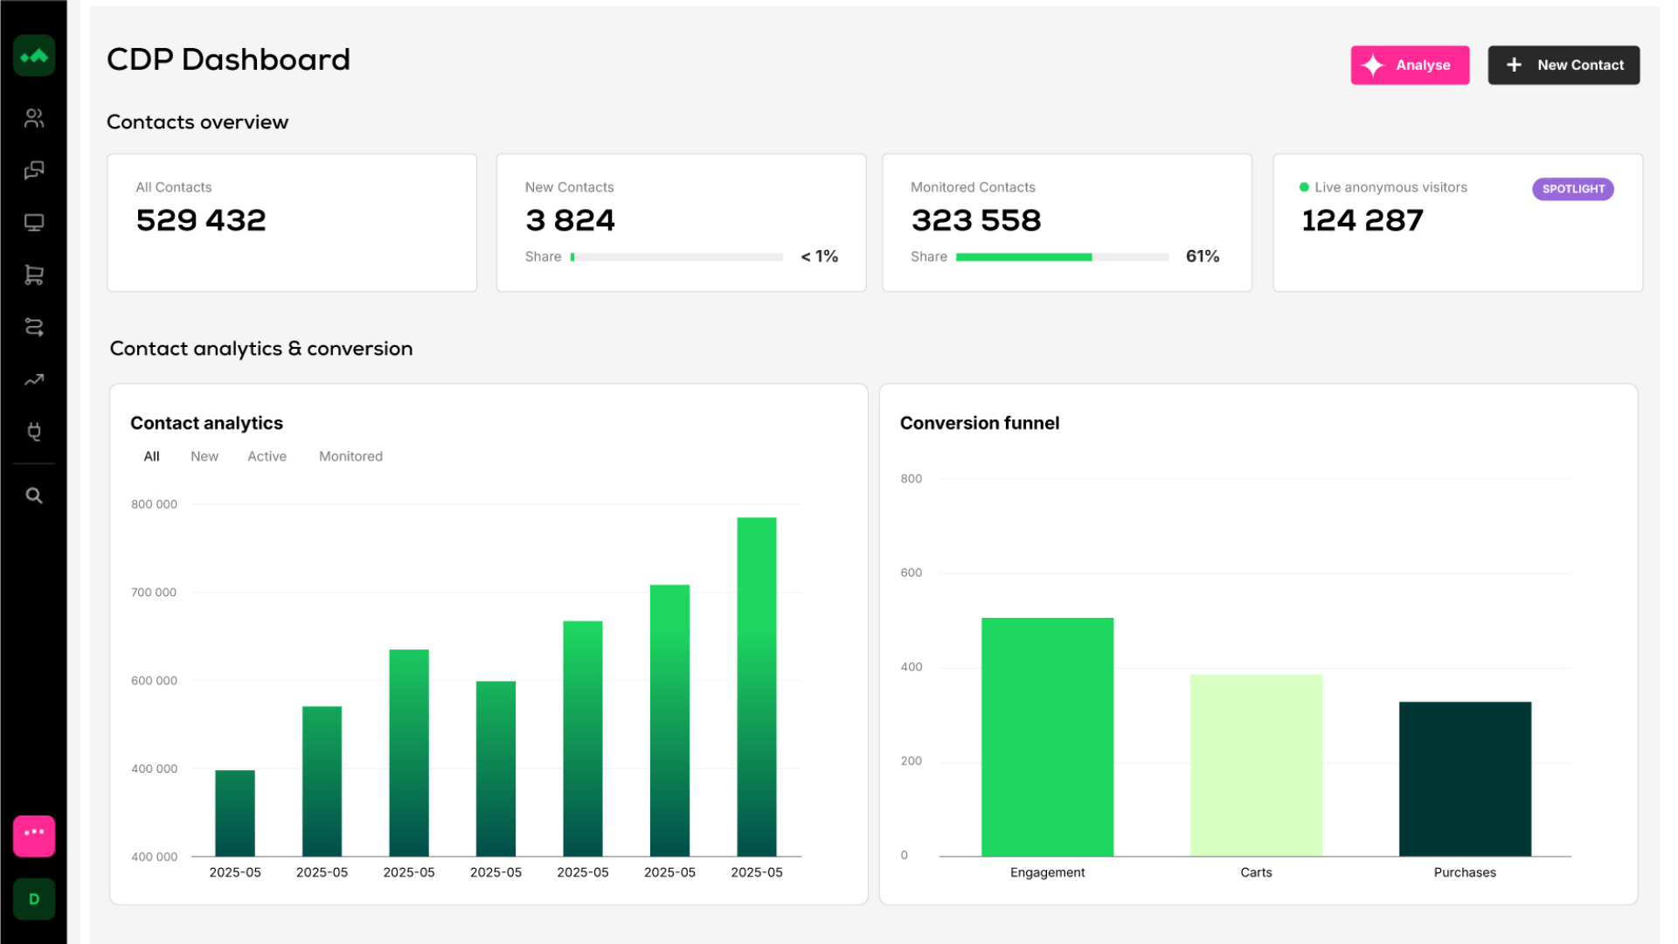Viewport: 1678px width, 944px height.
Task: Click the Engagement axis label
Action: pyautogui.click(x=1047, y=872)
